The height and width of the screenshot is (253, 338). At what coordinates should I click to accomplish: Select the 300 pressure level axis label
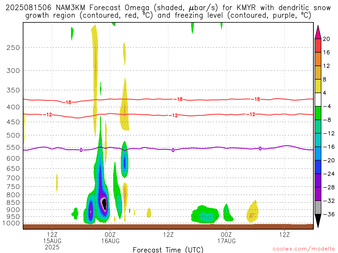pos(13,70)
